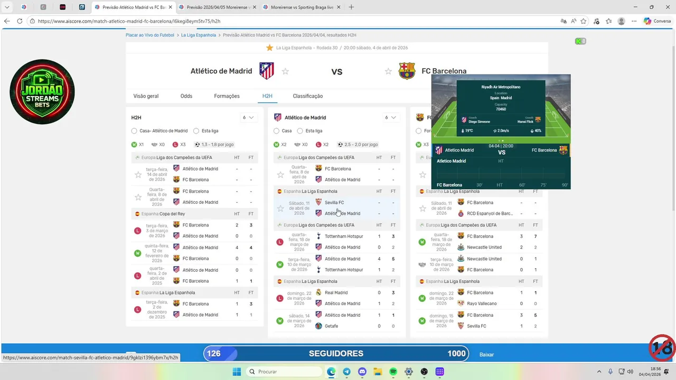The width and height of the screenshot is (676, 380).
Task: Select first radio filter in FC Barcelona panel
Action: (419, 131)
